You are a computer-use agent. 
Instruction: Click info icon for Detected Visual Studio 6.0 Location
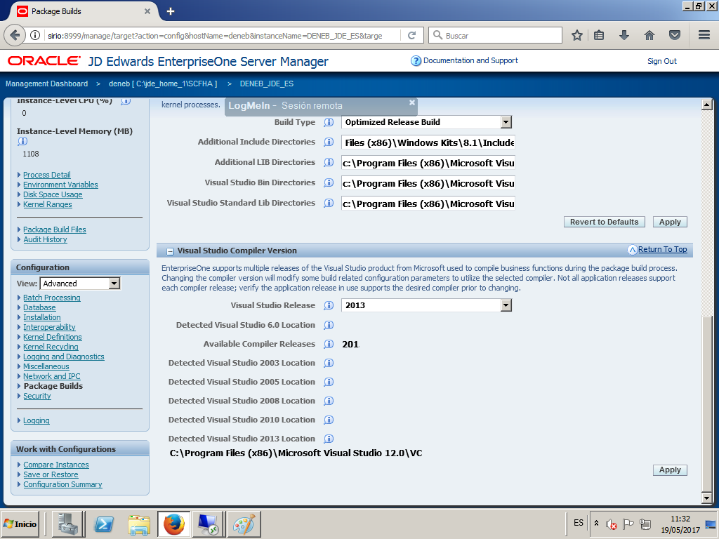(x=329, y=326)
